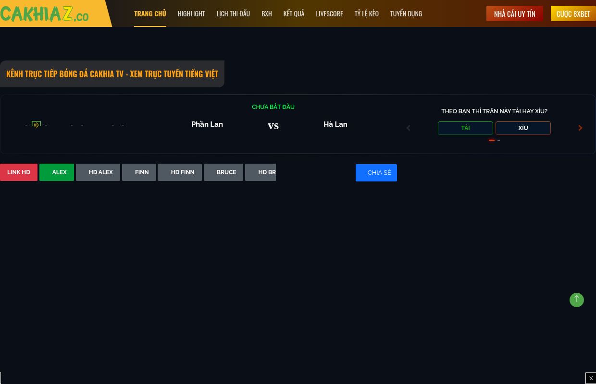Close the bottom ad banner
This screenshot has width=596, height=384.
pyautogui.click(x=591, y=378)
